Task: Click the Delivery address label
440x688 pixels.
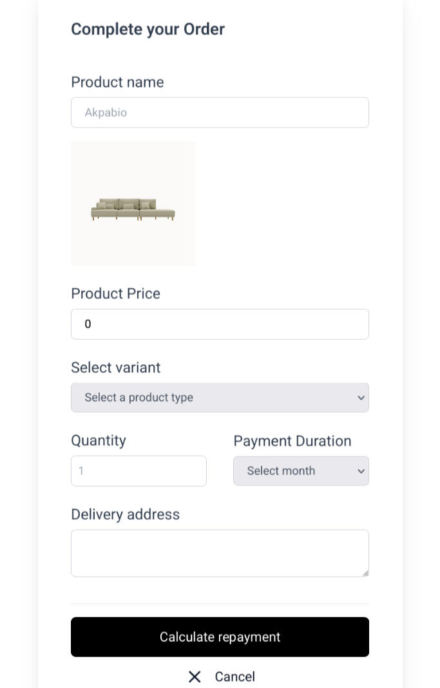Action: point(125,514)
